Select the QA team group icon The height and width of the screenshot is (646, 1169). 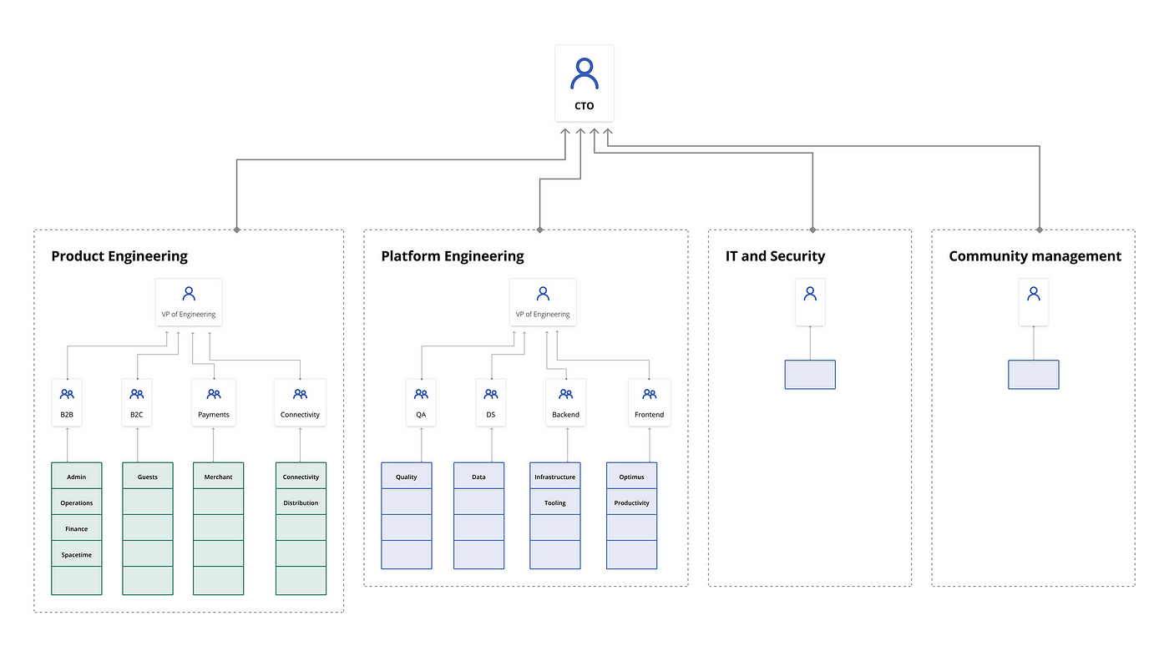point(421,394)
